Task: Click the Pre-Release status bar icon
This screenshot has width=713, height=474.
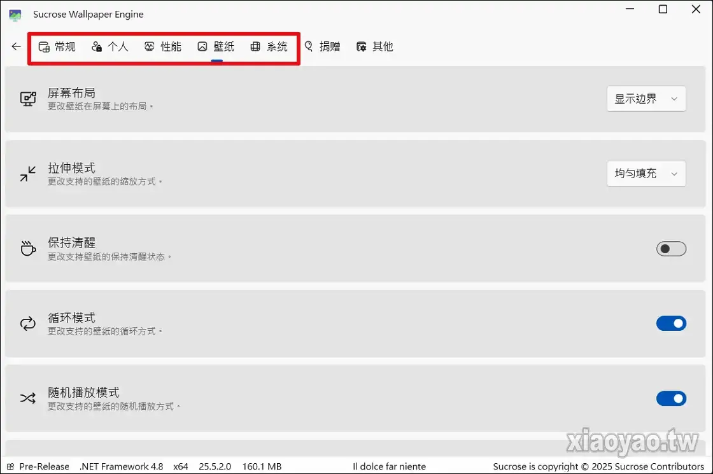Action: tap(10, 467)
